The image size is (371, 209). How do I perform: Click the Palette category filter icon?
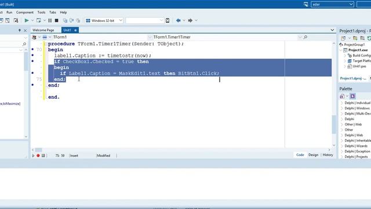[x=342, y=96]
